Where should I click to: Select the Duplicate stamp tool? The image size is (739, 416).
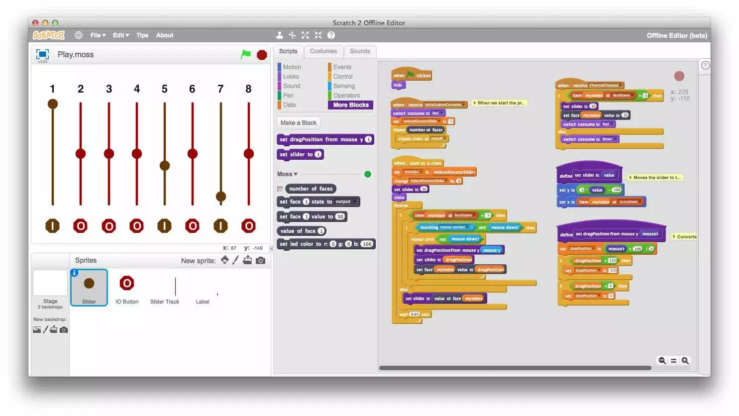click(280, 35)
